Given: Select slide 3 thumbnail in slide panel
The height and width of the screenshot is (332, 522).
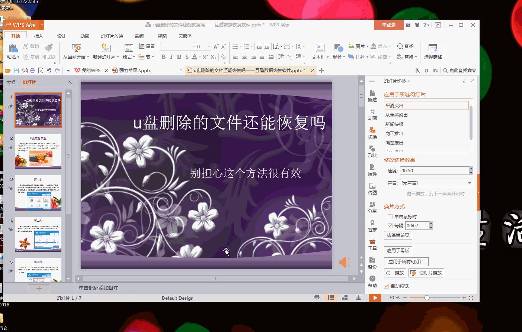Looking at the screenshot, I should point(38,193).
